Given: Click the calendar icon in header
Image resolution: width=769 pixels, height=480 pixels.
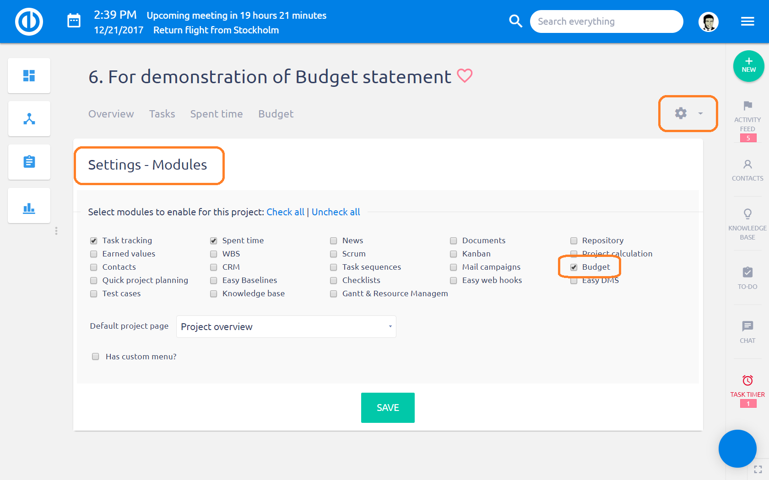Looking at the screenshot, I should tap(74, 21).
